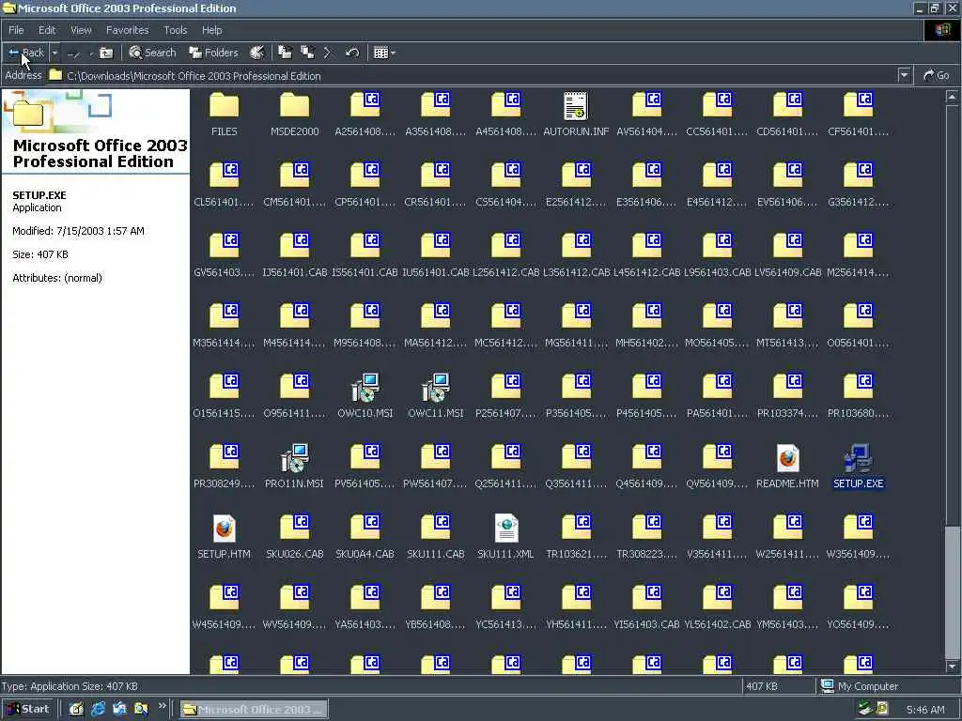Click the Copy To toolbar icon
962x721 pixels.
point(307,53)
